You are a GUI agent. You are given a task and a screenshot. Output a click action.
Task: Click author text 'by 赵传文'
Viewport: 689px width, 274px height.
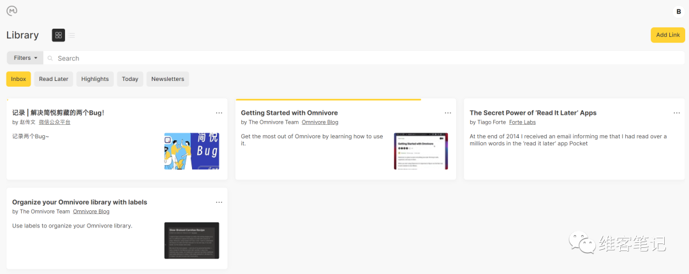tap(24, 122)
